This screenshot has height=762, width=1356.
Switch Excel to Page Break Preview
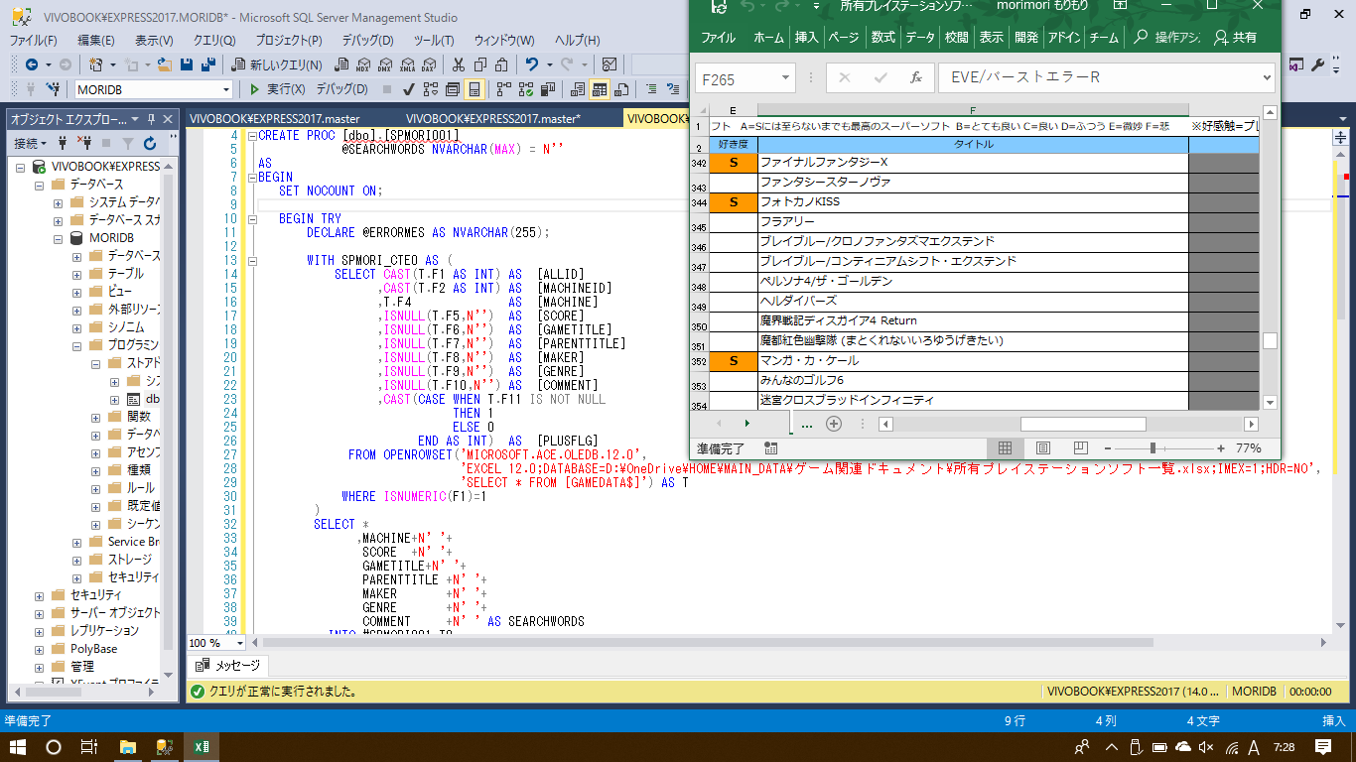1081,448
